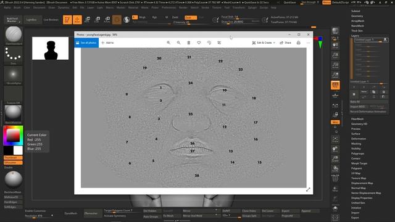Toggle the Silhouette button
The width and height of the screenshot is (395, 222).
click(13, 163)
